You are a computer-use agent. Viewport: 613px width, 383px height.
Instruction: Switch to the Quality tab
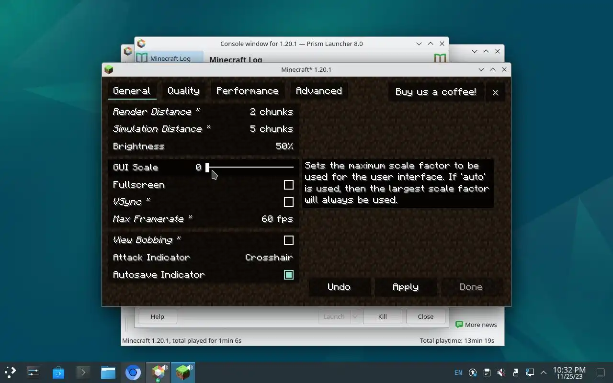pos(183,91)
